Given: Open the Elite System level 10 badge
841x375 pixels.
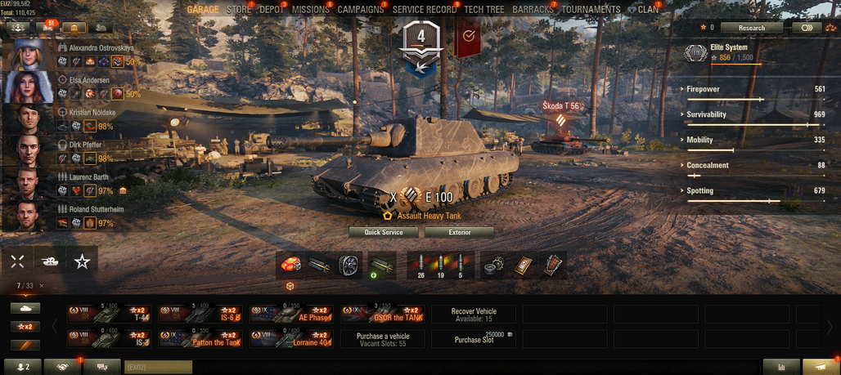Looking at the screenshot, I should click(696, 53).
